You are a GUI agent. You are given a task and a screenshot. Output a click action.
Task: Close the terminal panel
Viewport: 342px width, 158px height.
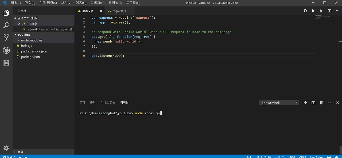[337, 103]
